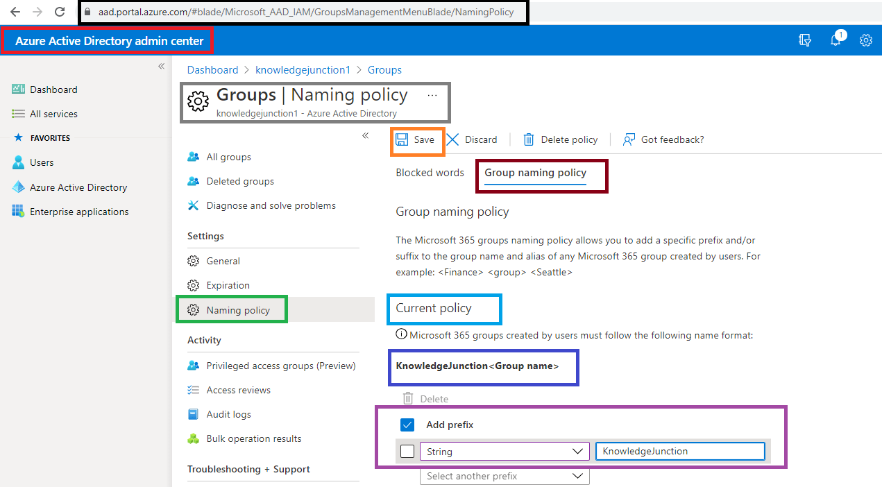Open Diagnose and solve problems
The width and height of the screenshot is (882, 487).
269,205
